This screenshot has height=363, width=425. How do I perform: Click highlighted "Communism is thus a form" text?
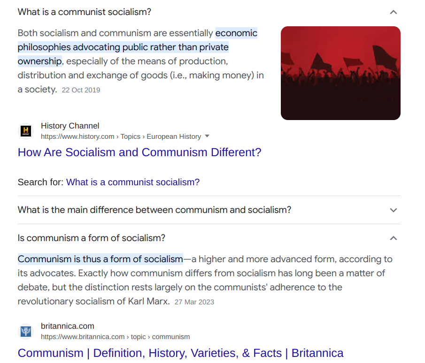click(100, 259)
